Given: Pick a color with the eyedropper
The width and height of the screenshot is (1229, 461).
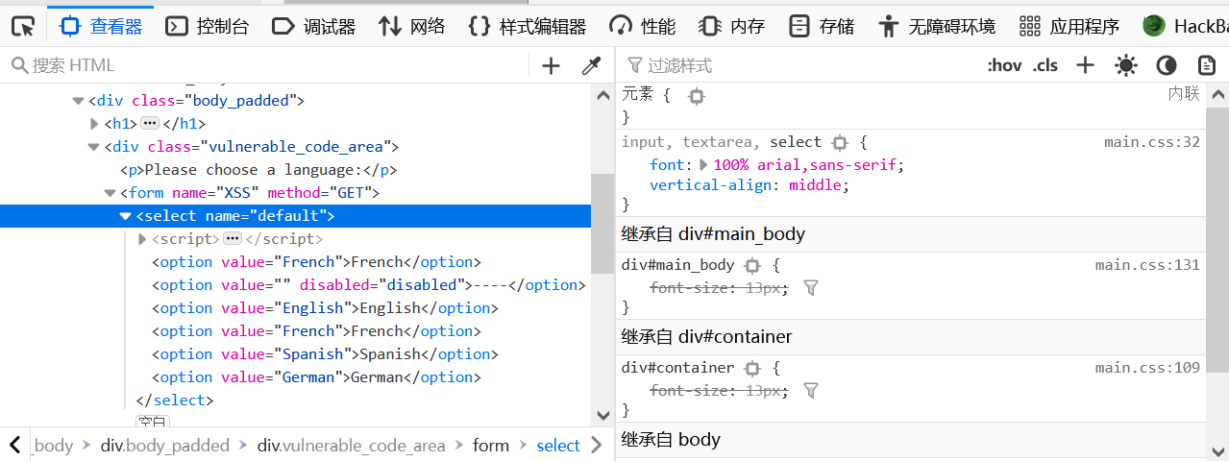Looking at the screenshot, I should point(591,65).
